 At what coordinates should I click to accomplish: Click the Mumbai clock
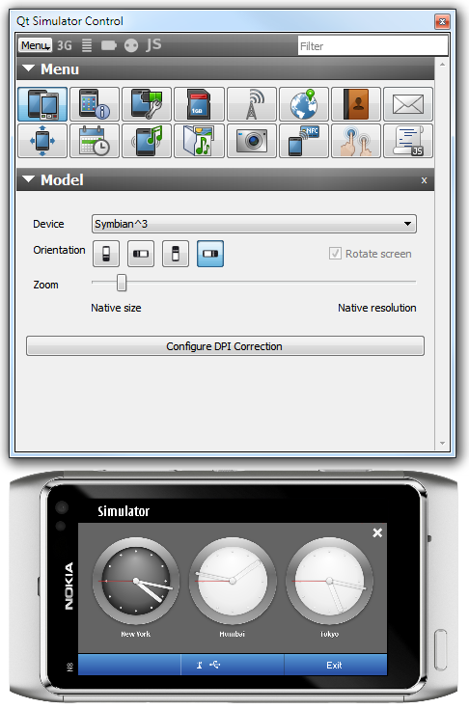point(233,581)
